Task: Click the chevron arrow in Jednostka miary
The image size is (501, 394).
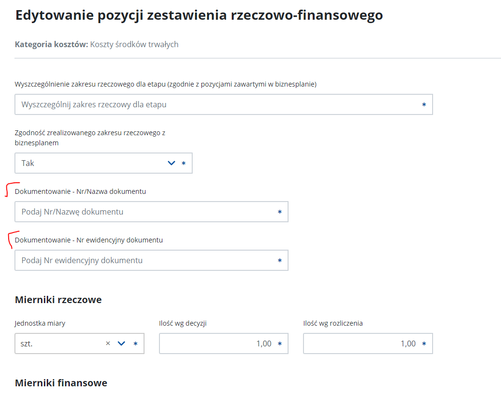Action: (x=121, y=343)
